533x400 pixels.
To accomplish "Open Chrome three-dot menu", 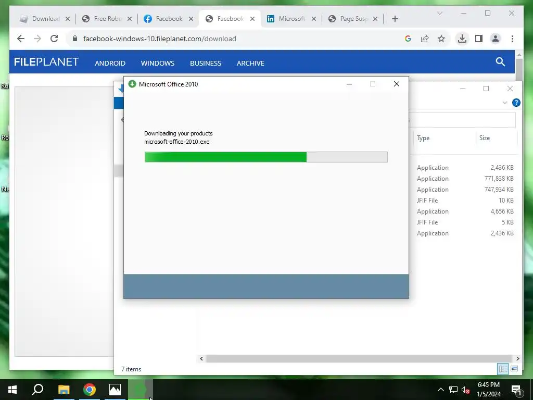I will [512, 39].
